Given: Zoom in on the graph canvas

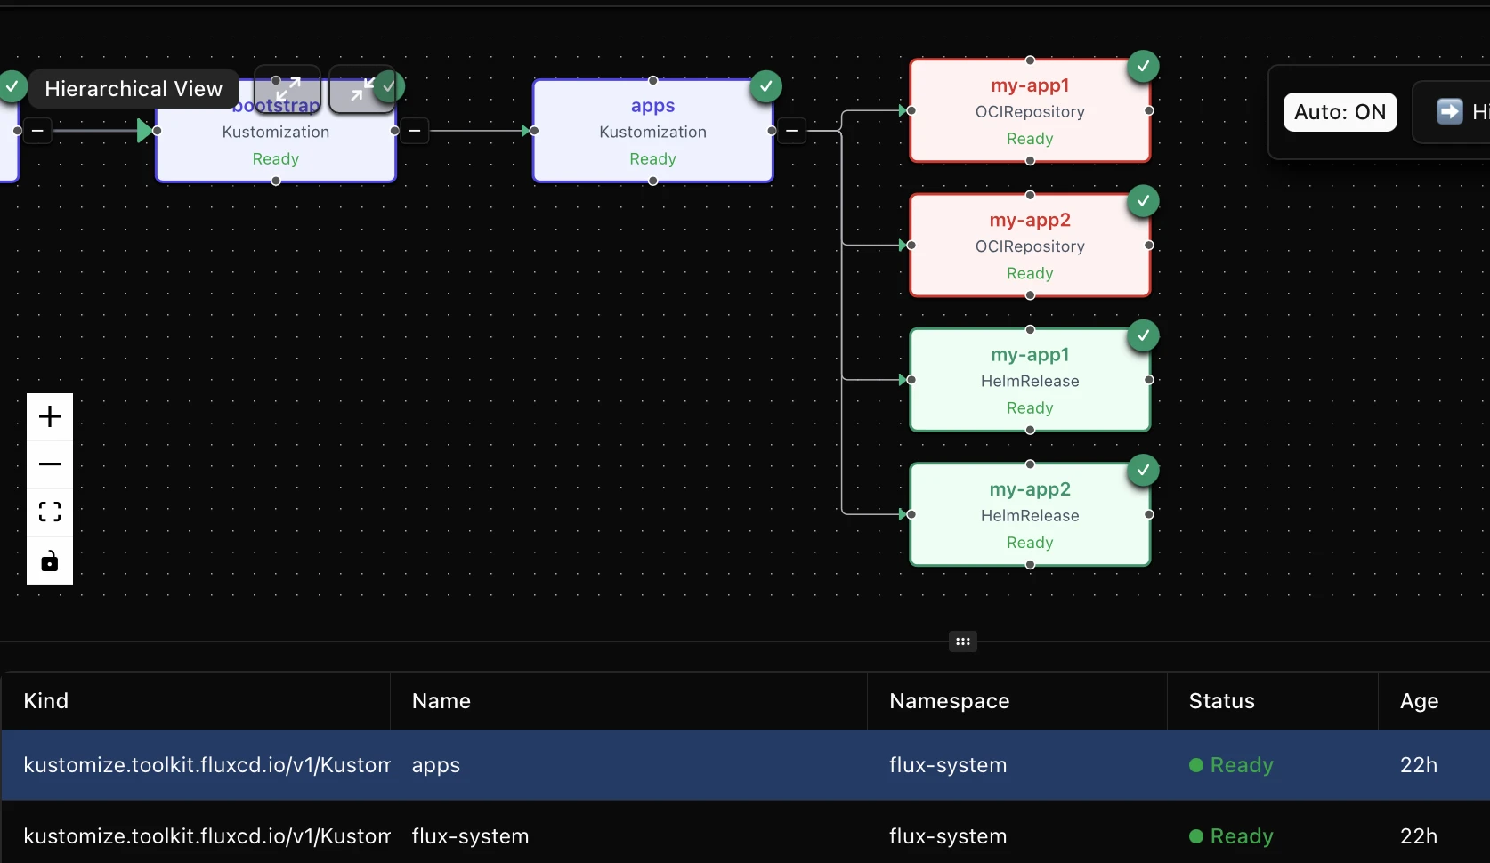Looking at the screenshot, I should coord(49,415).
